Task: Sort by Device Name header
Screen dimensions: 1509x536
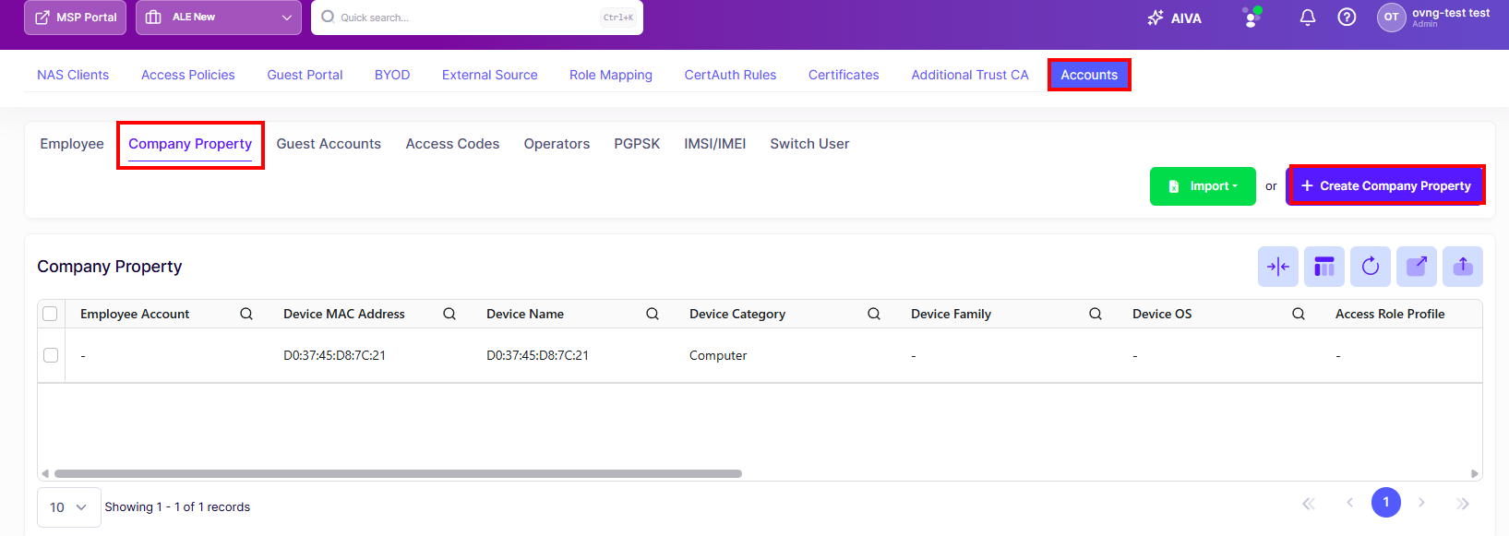Action: [525, 314]
